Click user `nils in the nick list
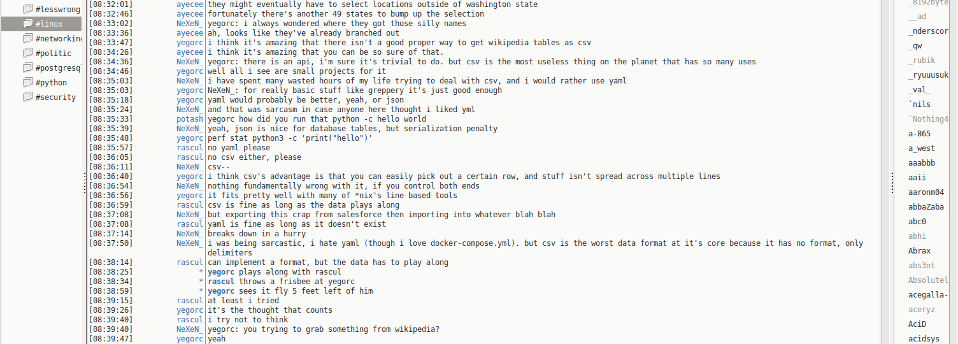 (919, 104)
